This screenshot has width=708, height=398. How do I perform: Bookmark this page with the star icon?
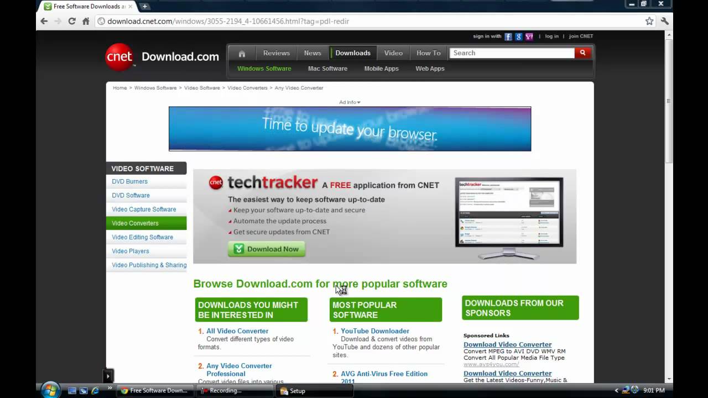649,21
